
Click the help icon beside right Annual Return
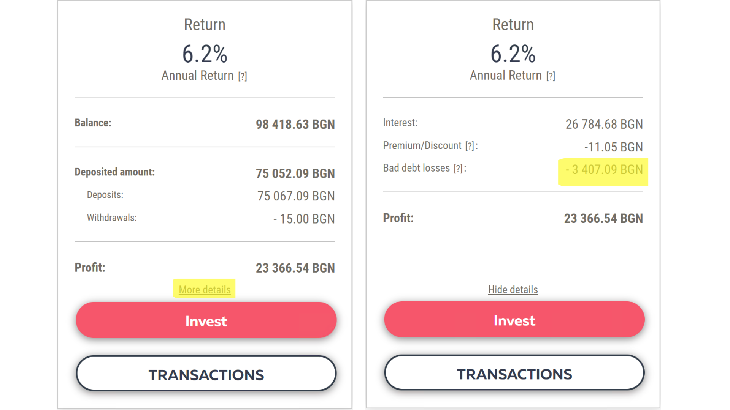coord(551,76)
